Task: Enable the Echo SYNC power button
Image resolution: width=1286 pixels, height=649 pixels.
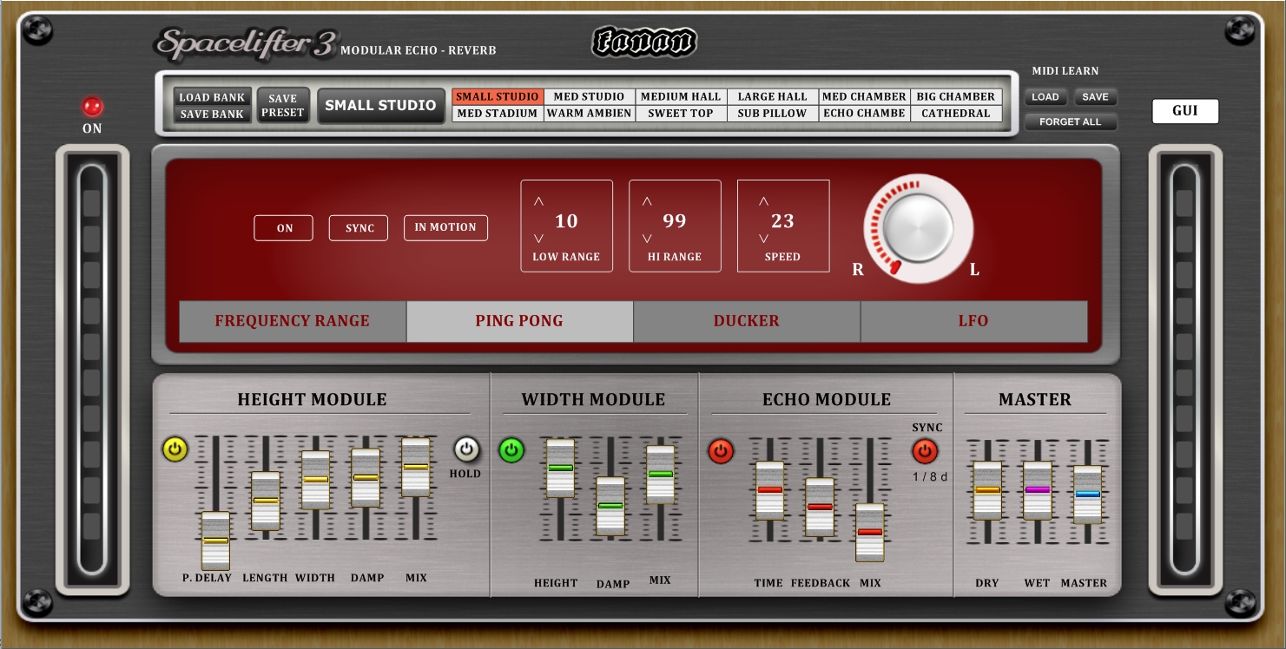Action: point(925,451)
